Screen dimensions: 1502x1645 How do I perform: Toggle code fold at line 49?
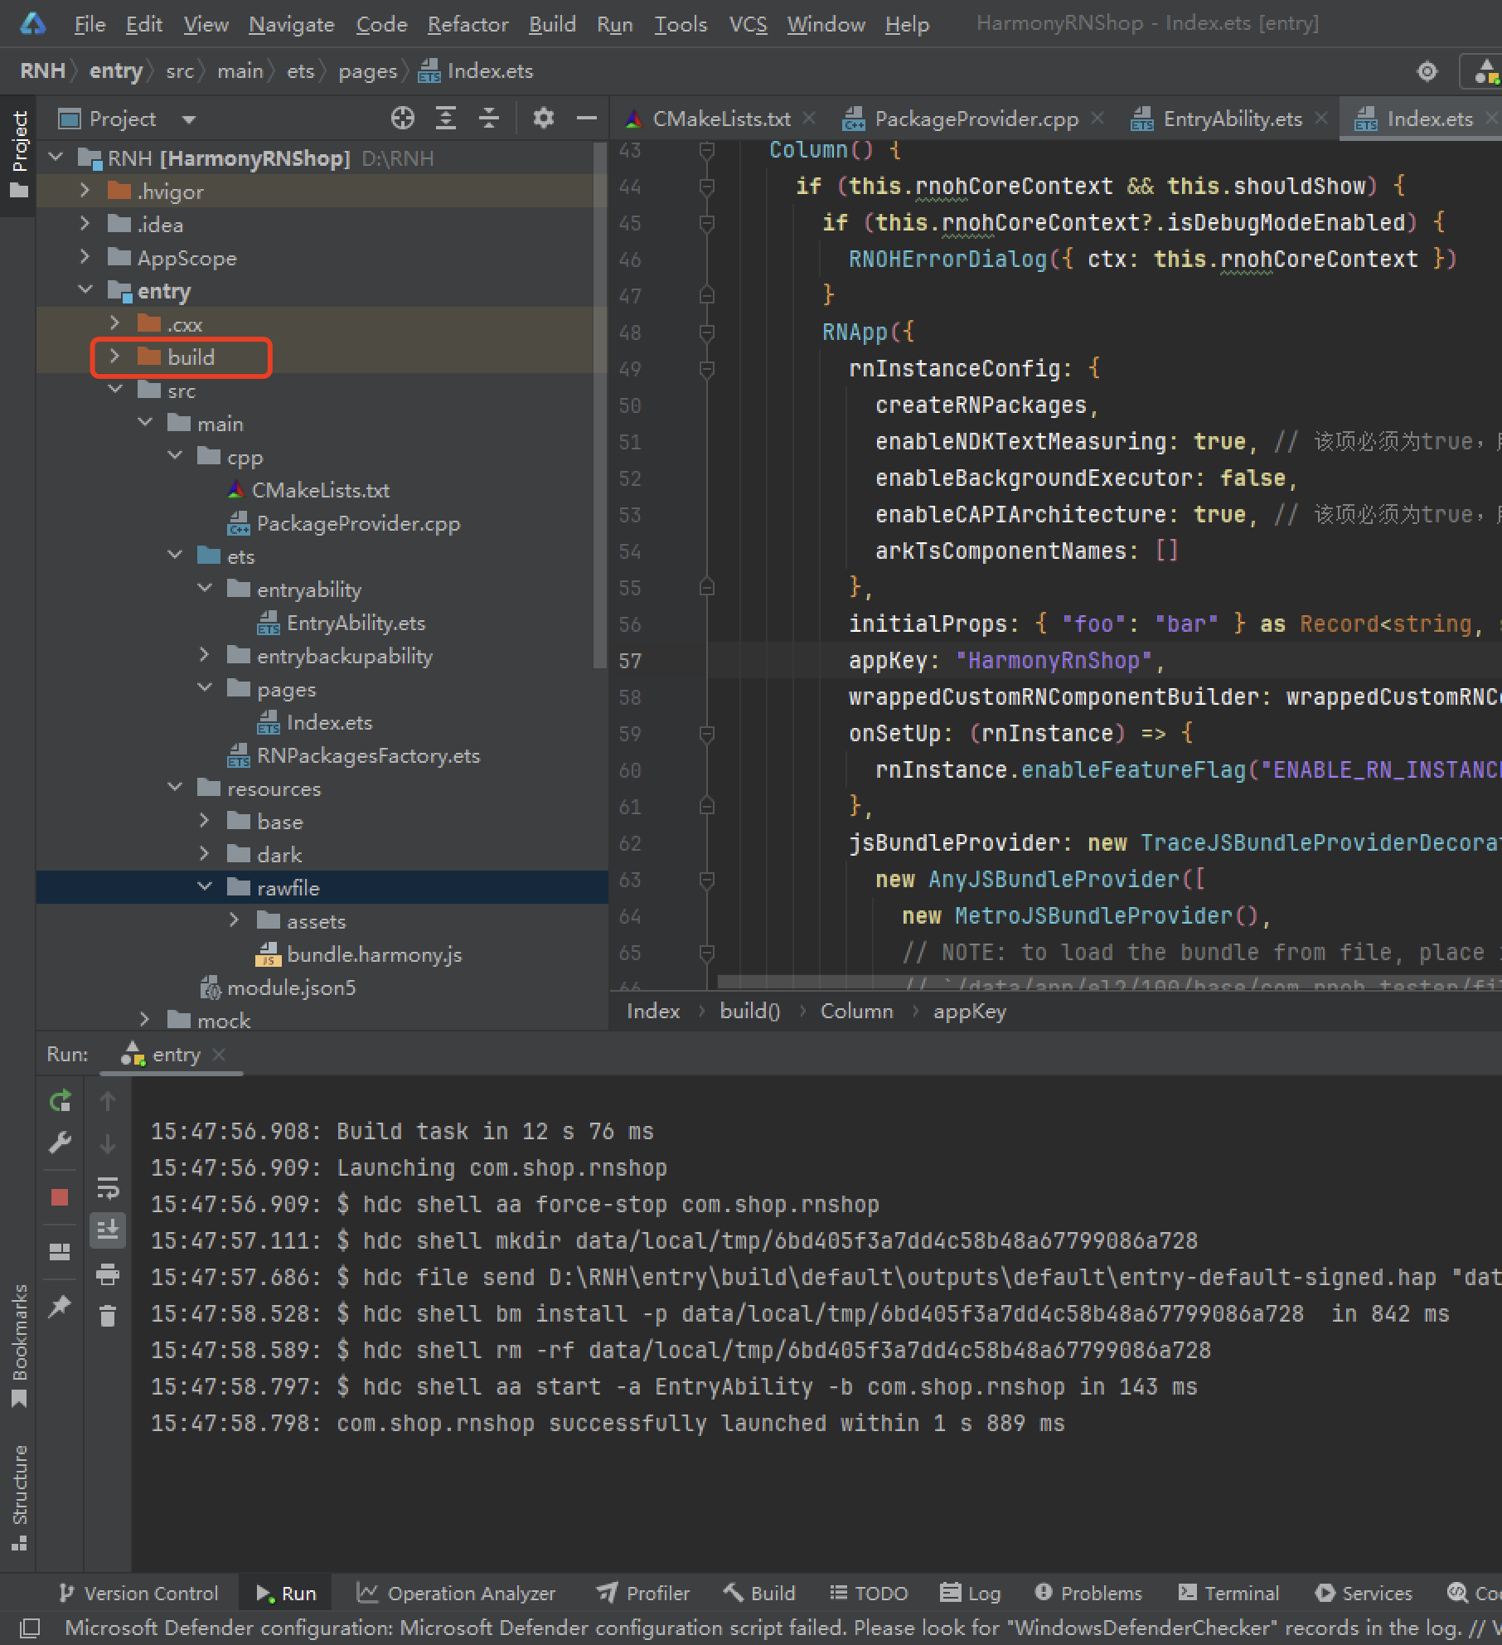coord(707,369)
